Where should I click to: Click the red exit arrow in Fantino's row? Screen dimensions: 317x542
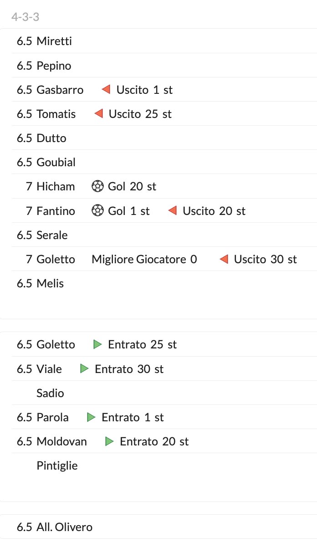click(172, 211)
